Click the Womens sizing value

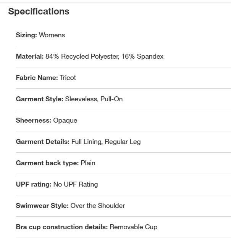tap(52, 35)
